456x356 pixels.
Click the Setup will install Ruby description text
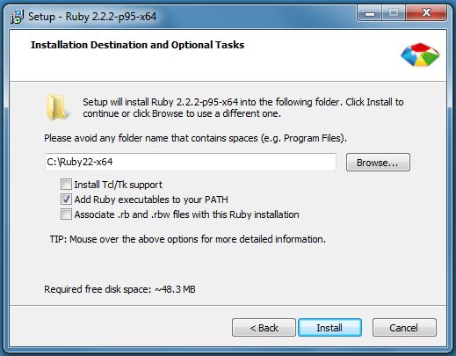(x=243, y=107)
